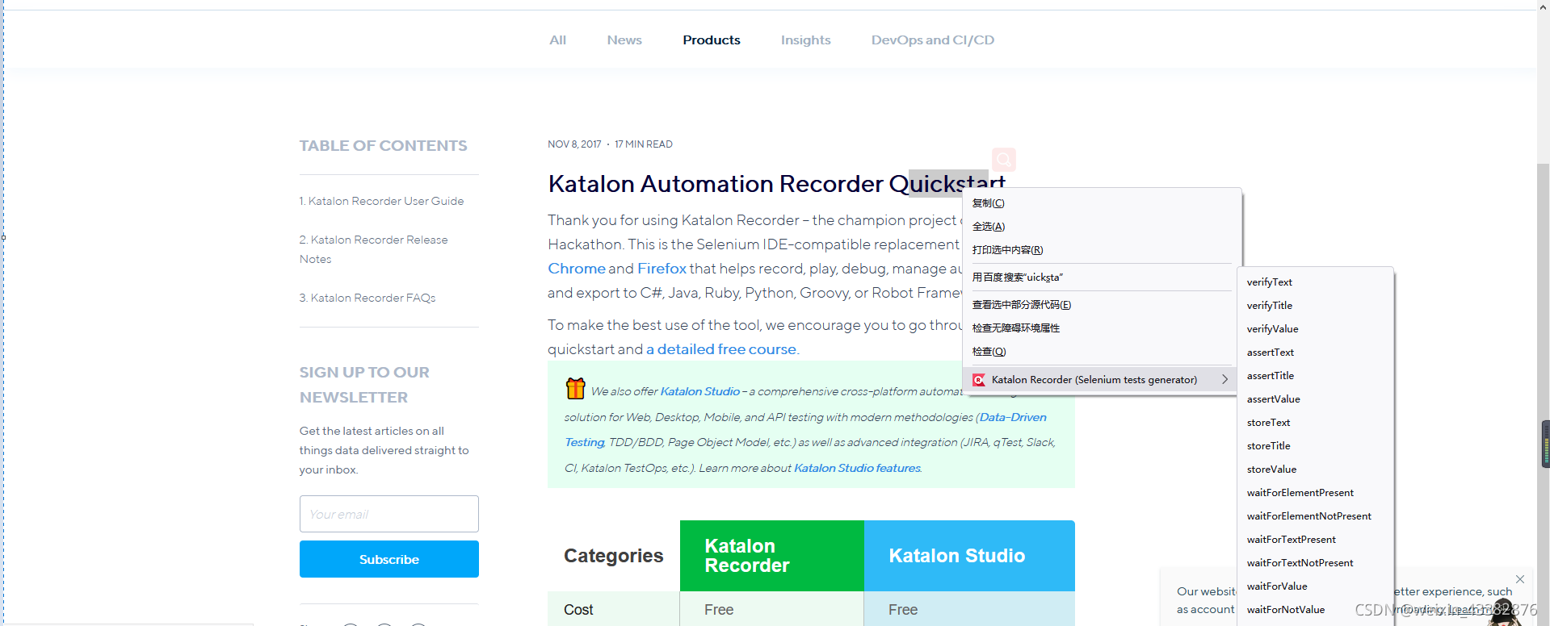Open Katalon Studio features link

pos(857,468)
